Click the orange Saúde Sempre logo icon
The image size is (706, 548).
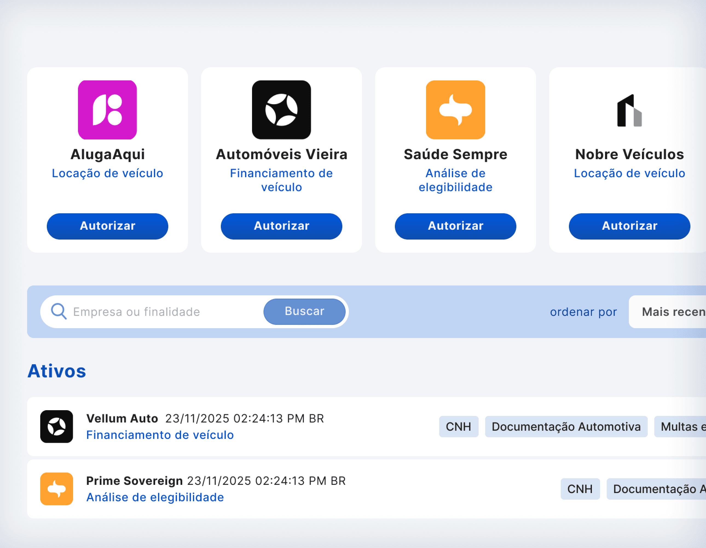(x=455, y=110)
